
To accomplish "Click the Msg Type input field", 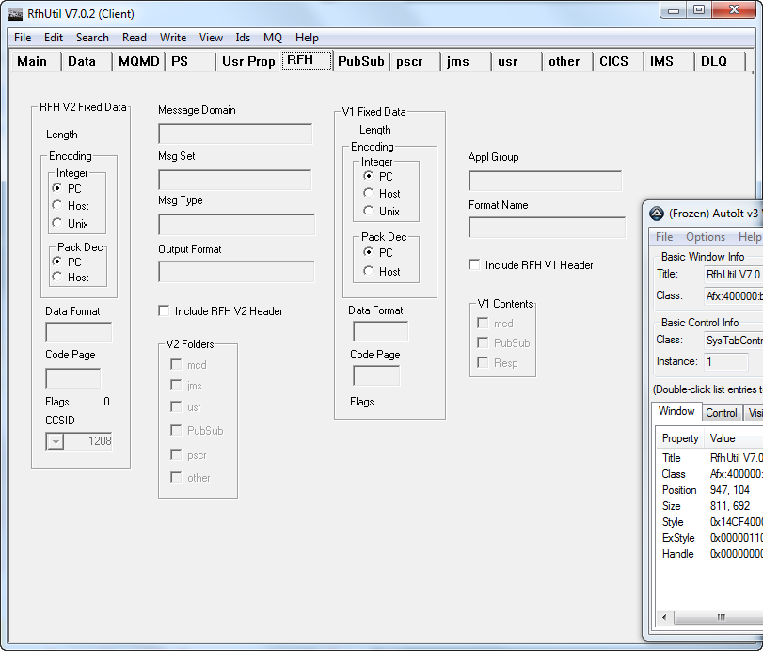I will click(236, 224).
